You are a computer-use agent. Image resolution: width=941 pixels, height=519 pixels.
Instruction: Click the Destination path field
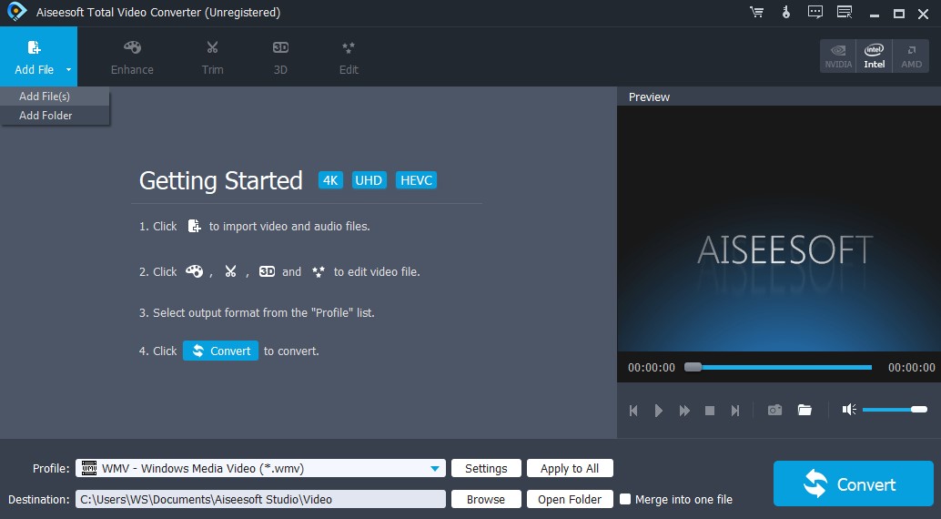tap(260, 499)
